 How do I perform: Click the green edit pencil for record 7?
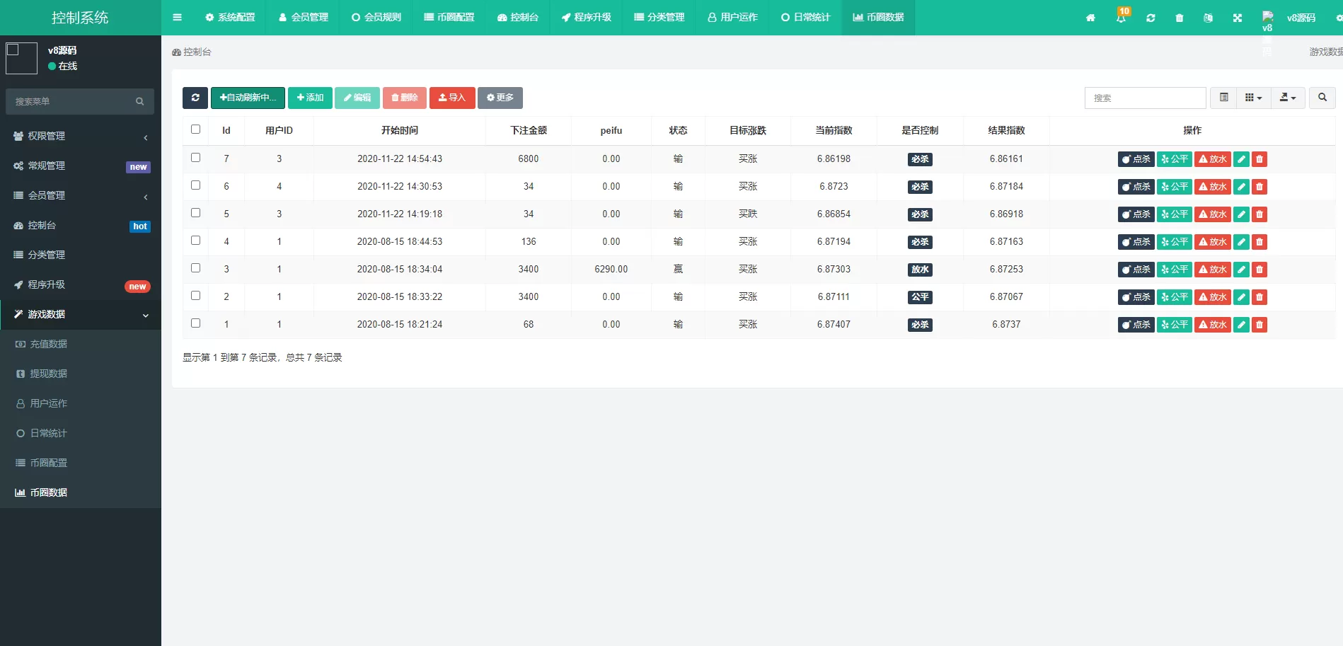click(1241, 159)
